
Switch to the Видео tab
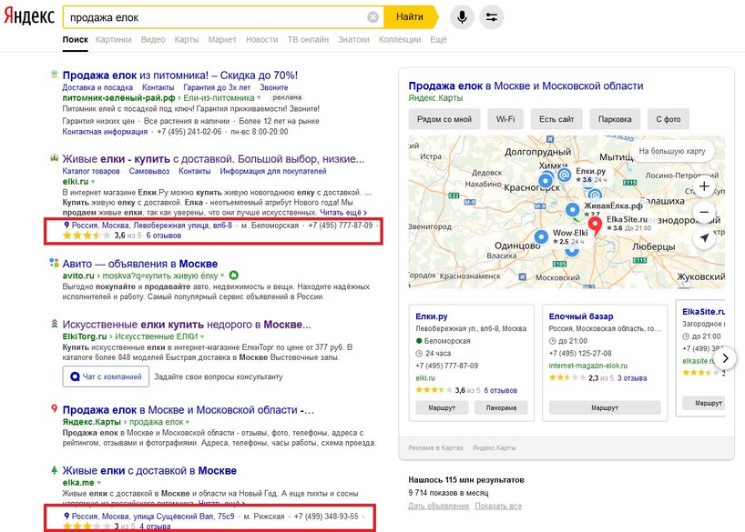coord(153,40)
